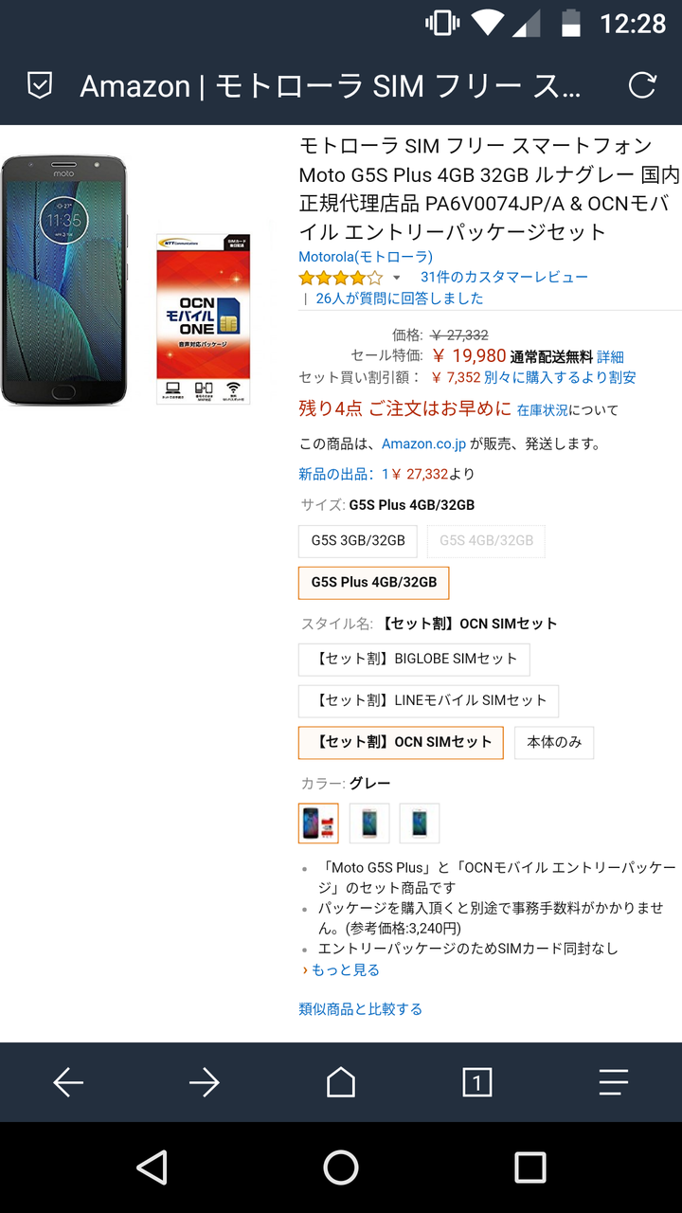The image size is (682, 1213).
Task: Pick the second gold color swatch
Action: click(x=369, y=823)
